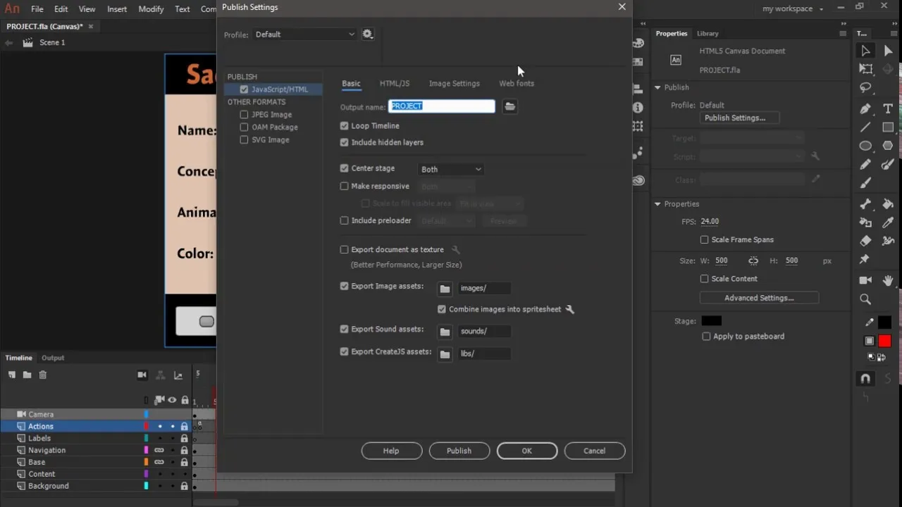The image size is (902, 507).
Task: Enable the JPEG Image publish format
Action: point(244,114)
